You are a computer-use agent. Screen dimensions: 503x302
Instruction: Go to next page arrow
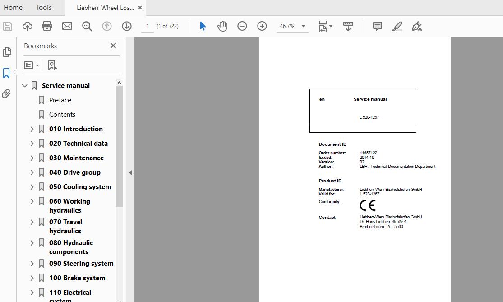pos(127,26)
